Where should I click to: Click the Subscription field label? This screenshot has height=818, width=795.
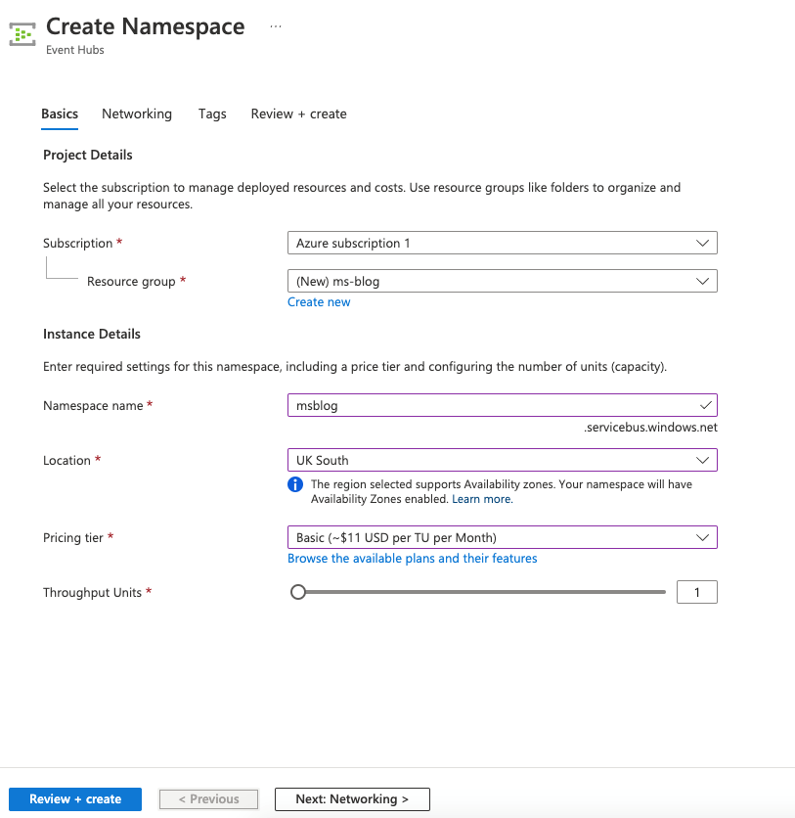77,243
